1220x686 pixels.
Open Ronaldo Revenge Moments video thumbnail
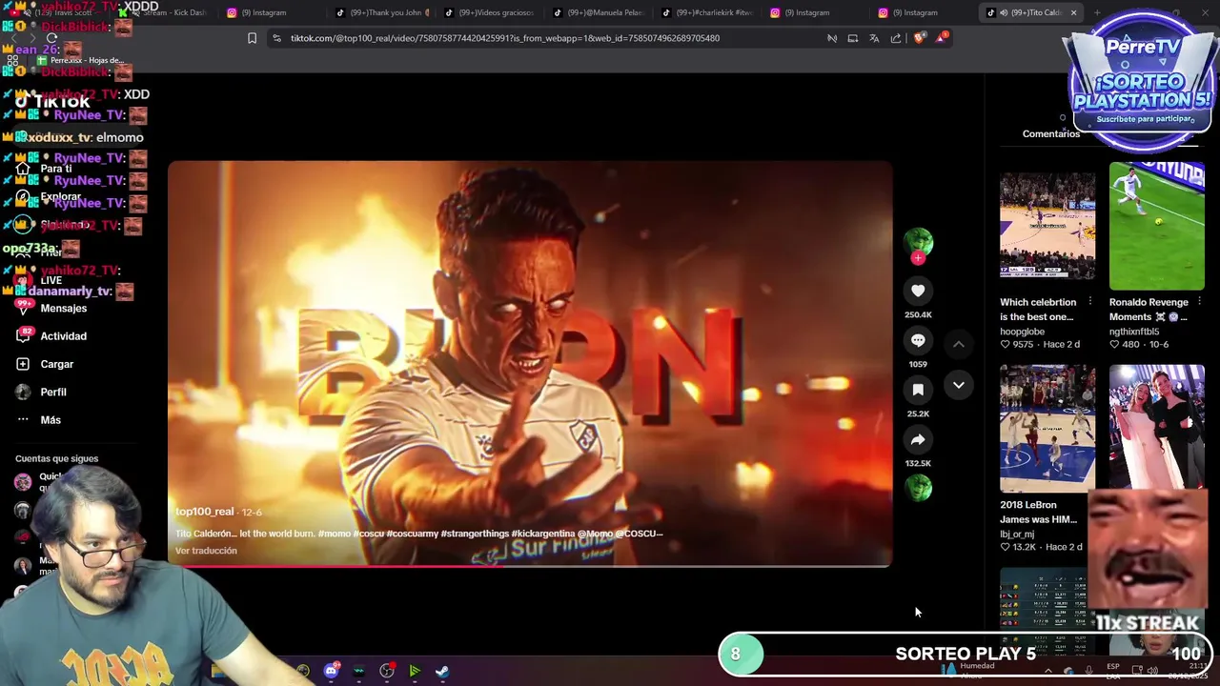tap(1156, 226)
